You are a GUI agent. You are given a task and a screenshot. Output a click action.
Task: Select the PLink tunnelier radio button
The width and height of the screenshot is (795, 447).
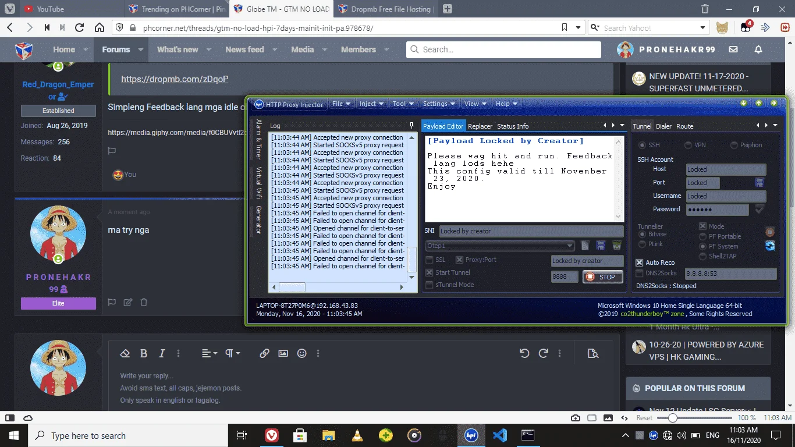[642, 244]
